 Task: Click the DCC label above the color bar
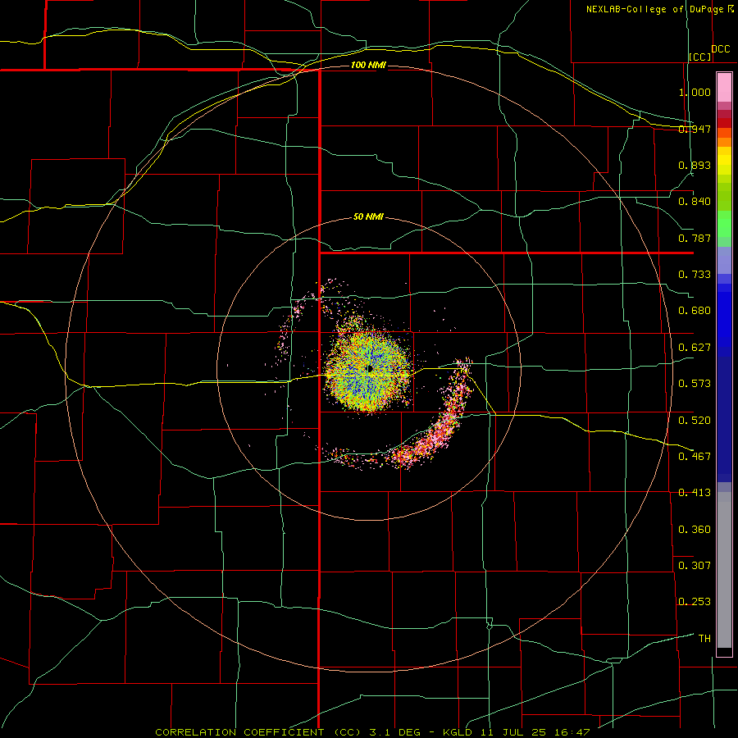720,49
